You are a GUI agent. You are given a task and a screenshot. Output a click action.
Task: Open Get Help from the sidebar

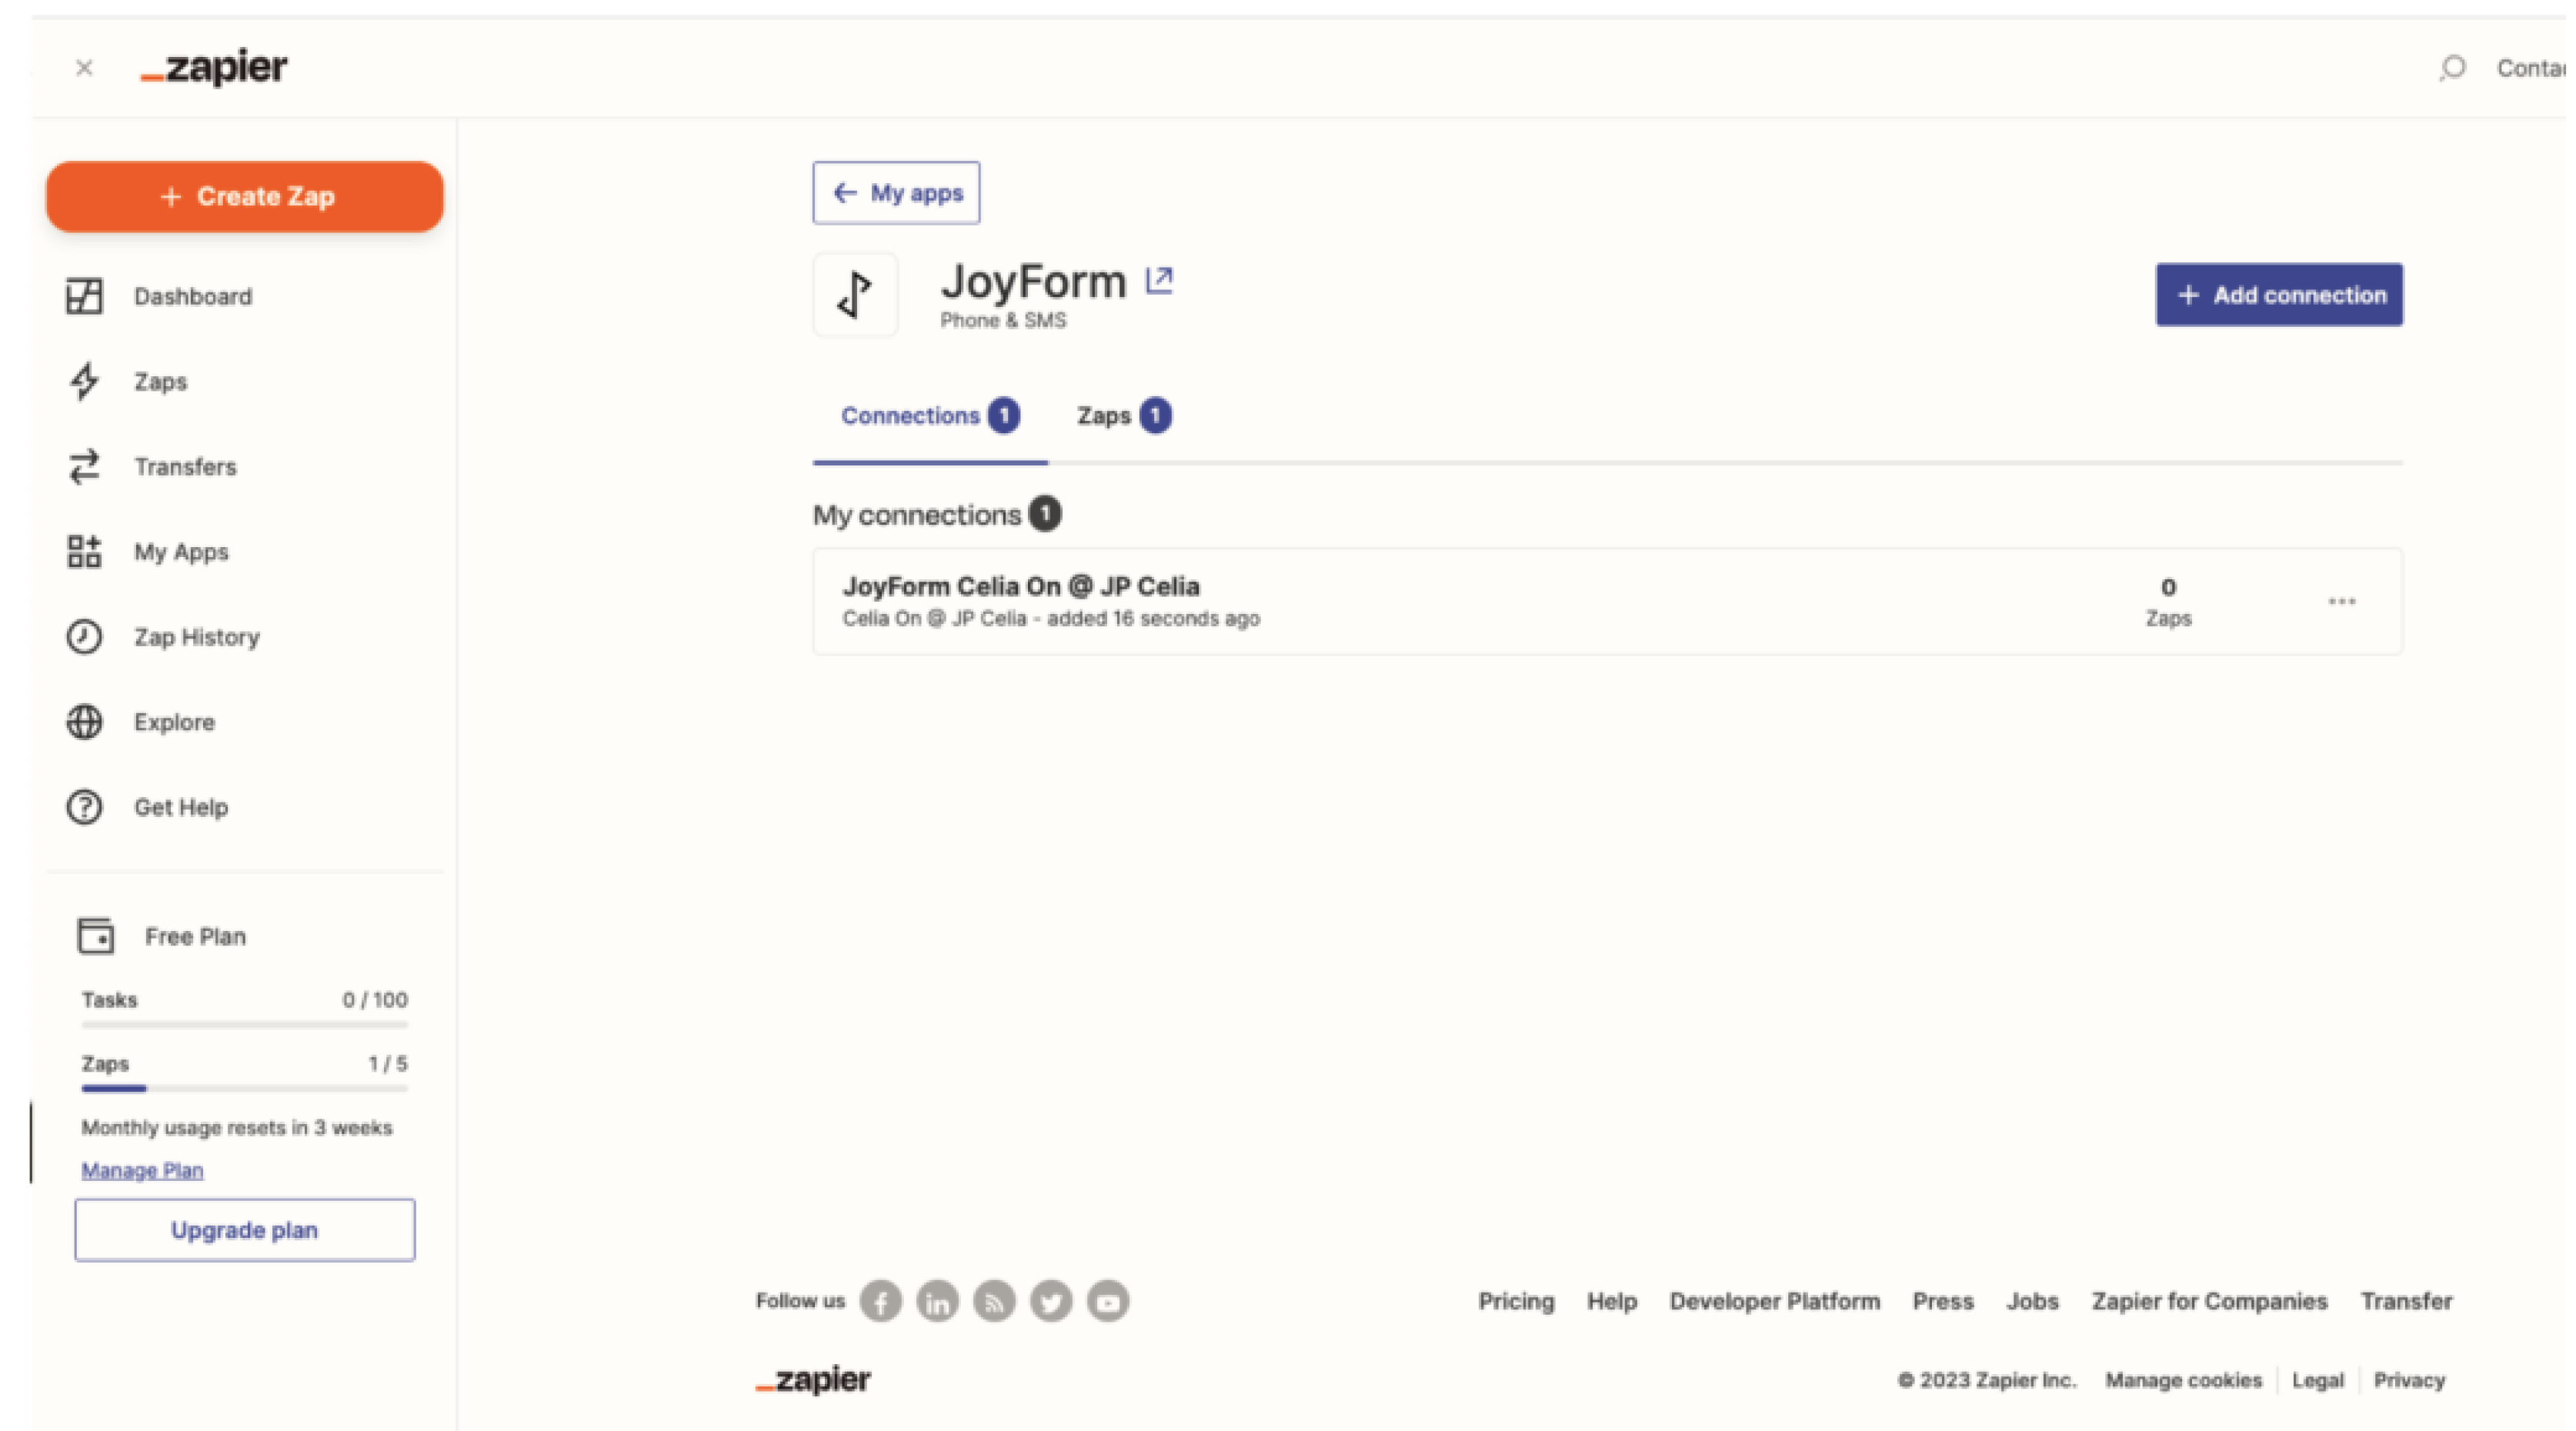tap(182, 806)
